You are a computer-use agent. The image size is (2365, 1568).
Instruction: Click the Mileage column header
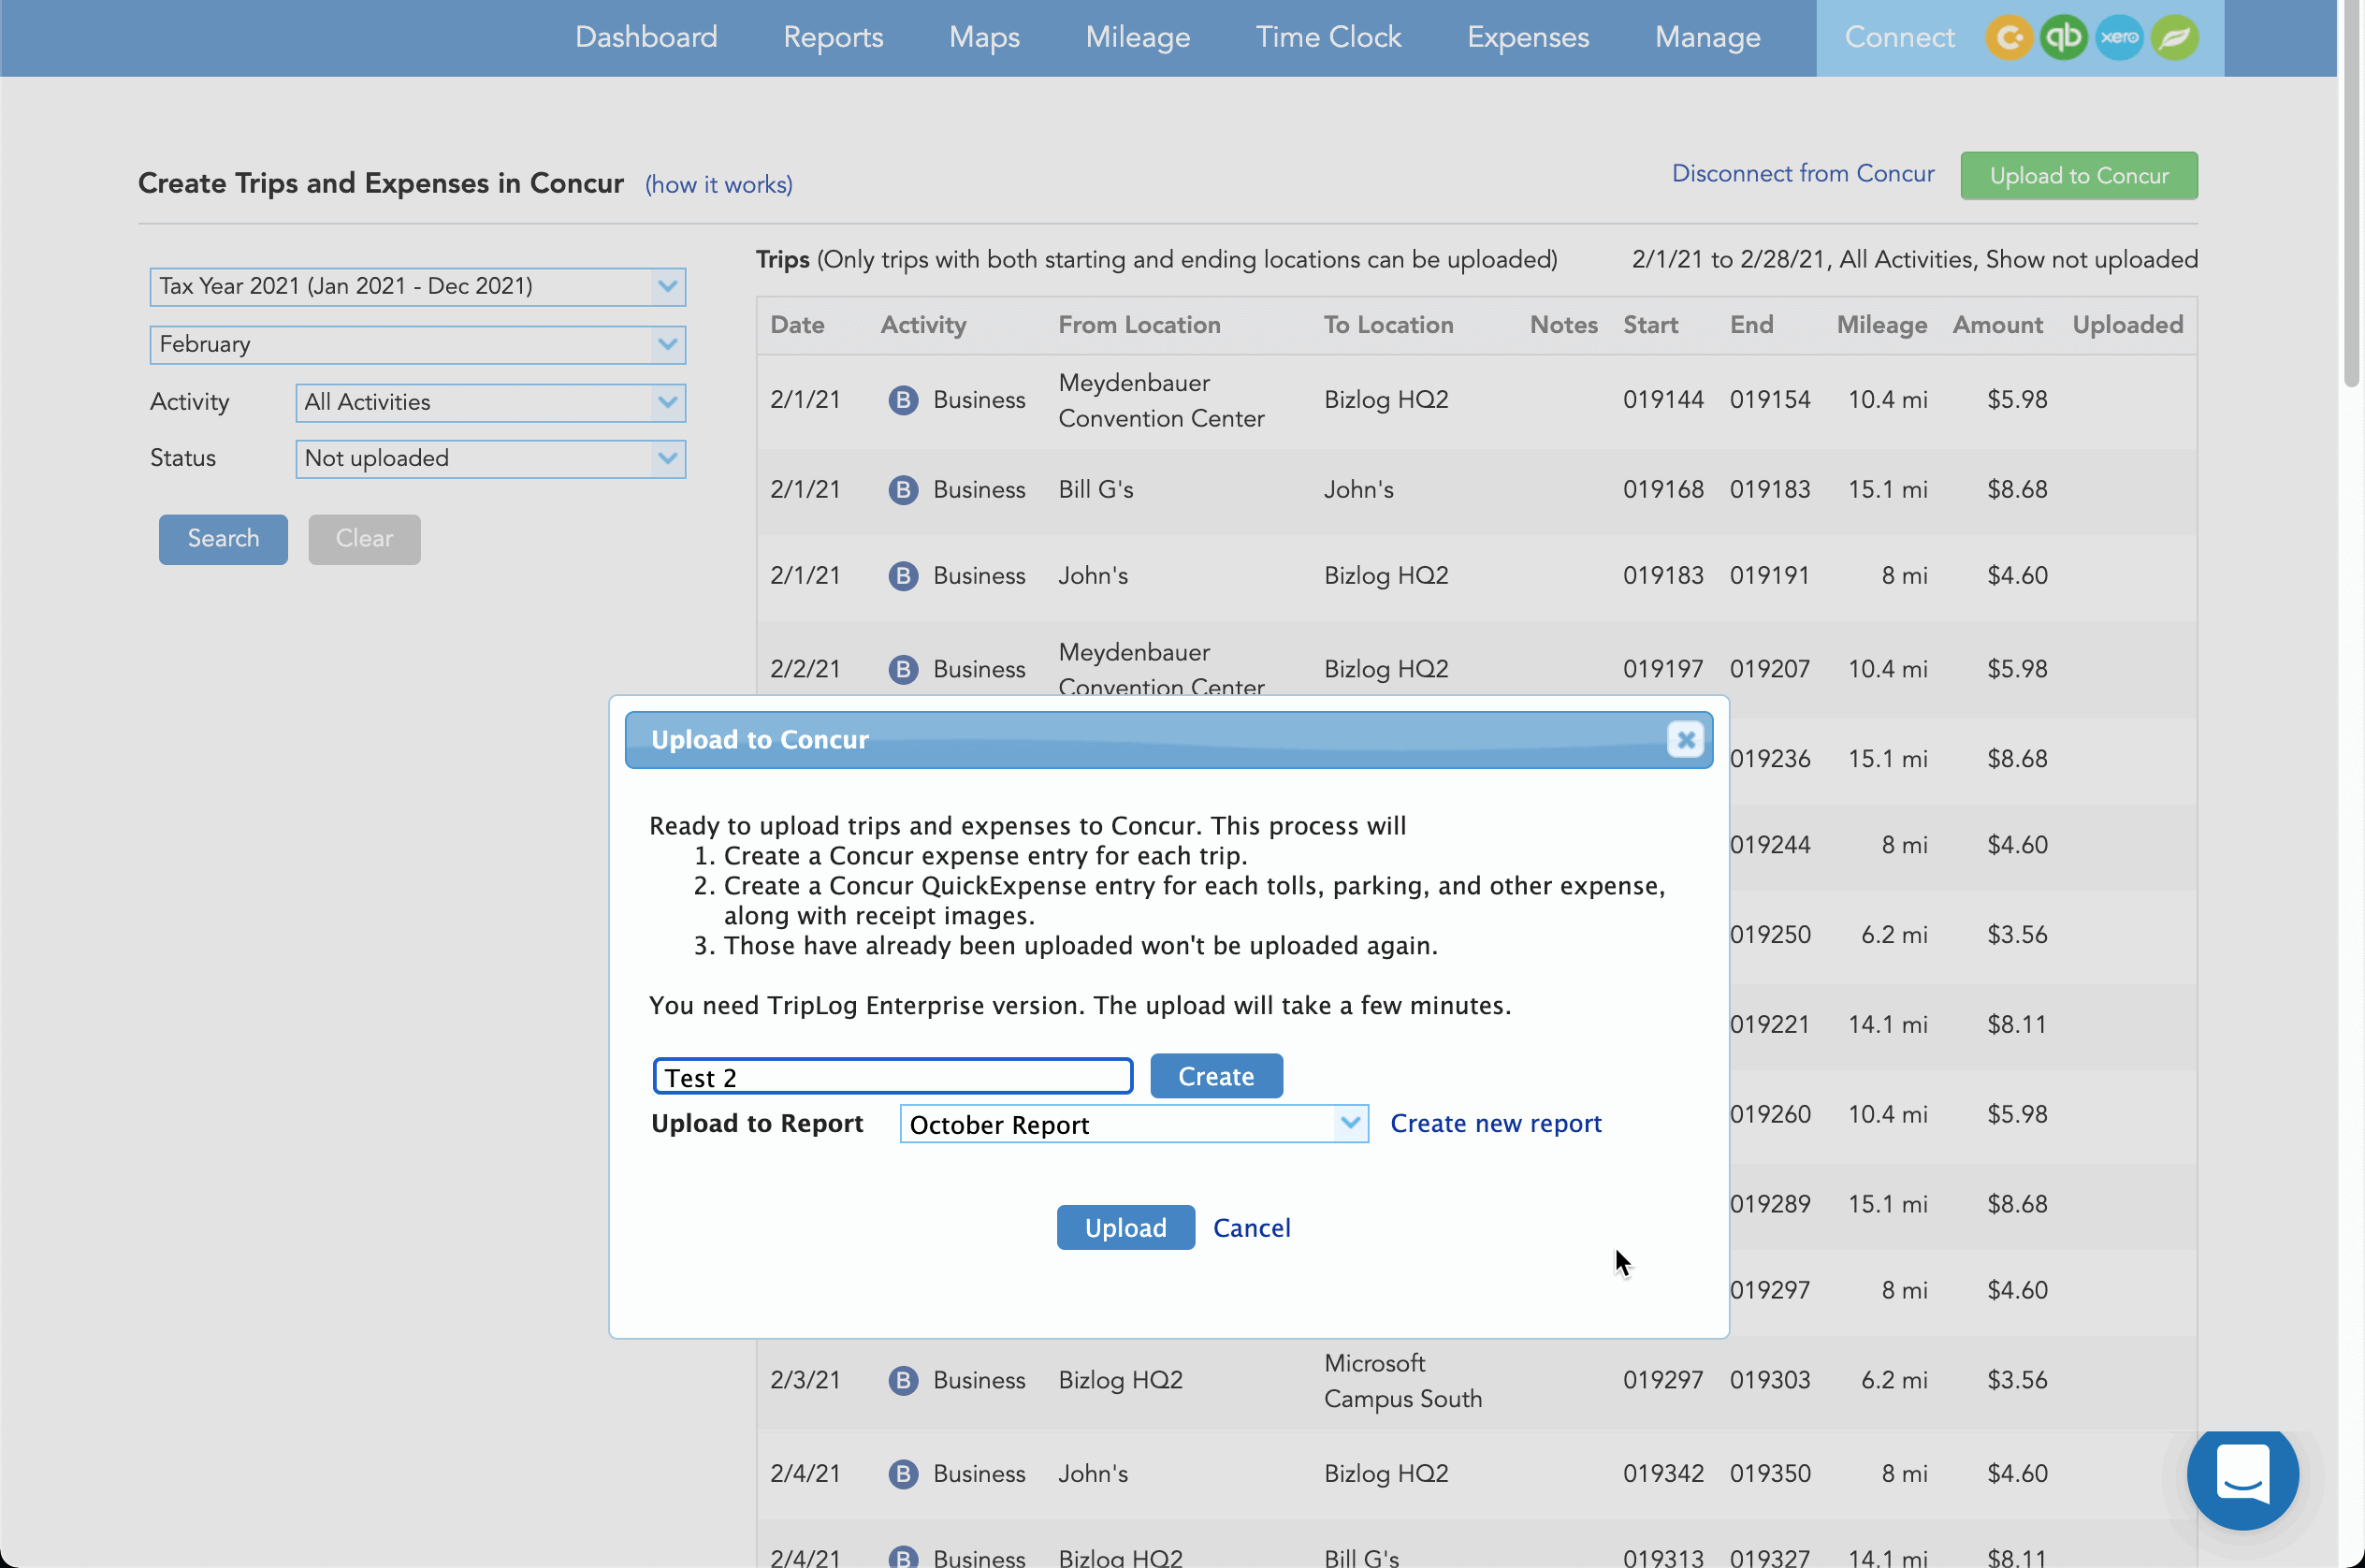tap(1881, 325)
